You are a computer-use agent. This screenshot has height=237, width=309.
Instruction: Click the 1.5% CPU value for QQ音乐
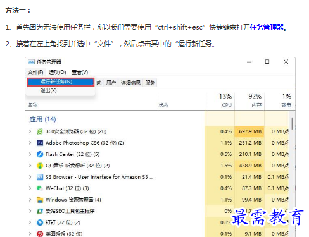coord(226,166)
